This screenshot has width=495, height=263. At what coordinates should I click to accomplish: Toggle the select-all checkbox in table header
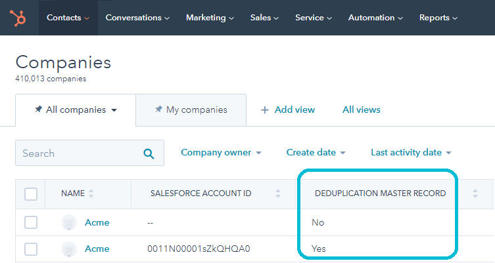click(31, 194)
